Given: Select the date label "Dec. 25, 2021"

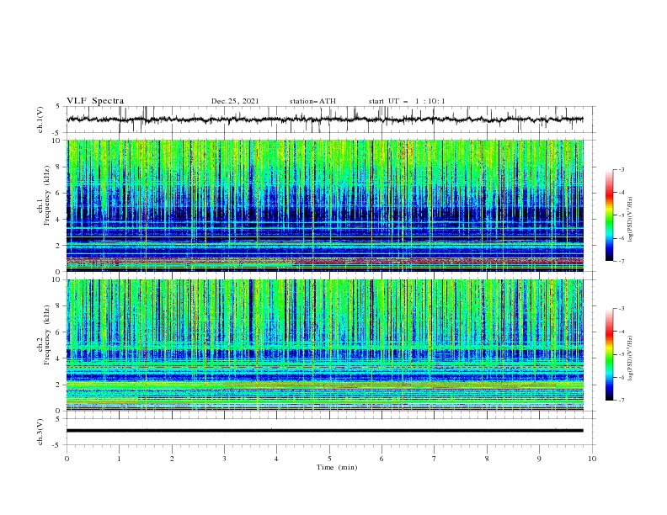Looking at the screenshot, I should click(235, 101).
